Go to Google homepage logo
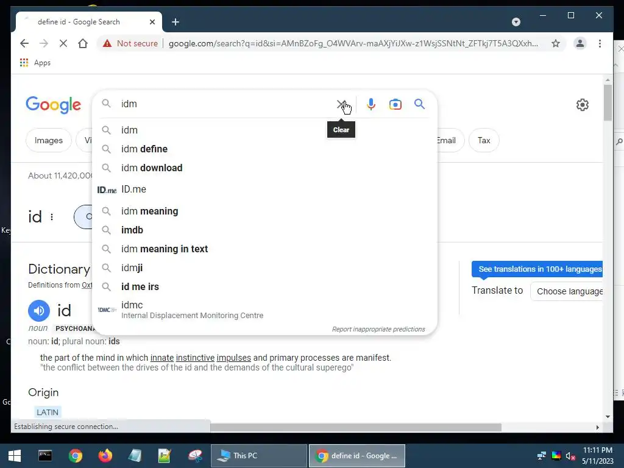 (54, 105)
